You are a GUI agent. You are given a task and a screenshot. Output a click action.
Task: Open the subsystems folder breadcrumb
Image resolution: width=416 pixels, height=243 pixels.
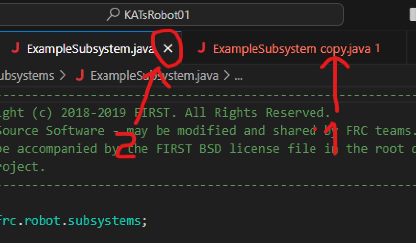(27, 76)
